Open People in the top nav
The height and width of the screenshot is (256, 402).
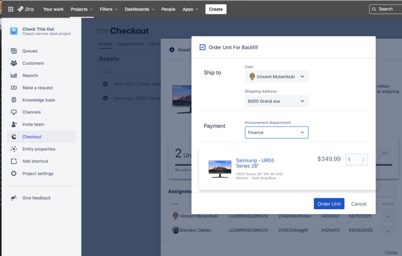click(168, 9)
